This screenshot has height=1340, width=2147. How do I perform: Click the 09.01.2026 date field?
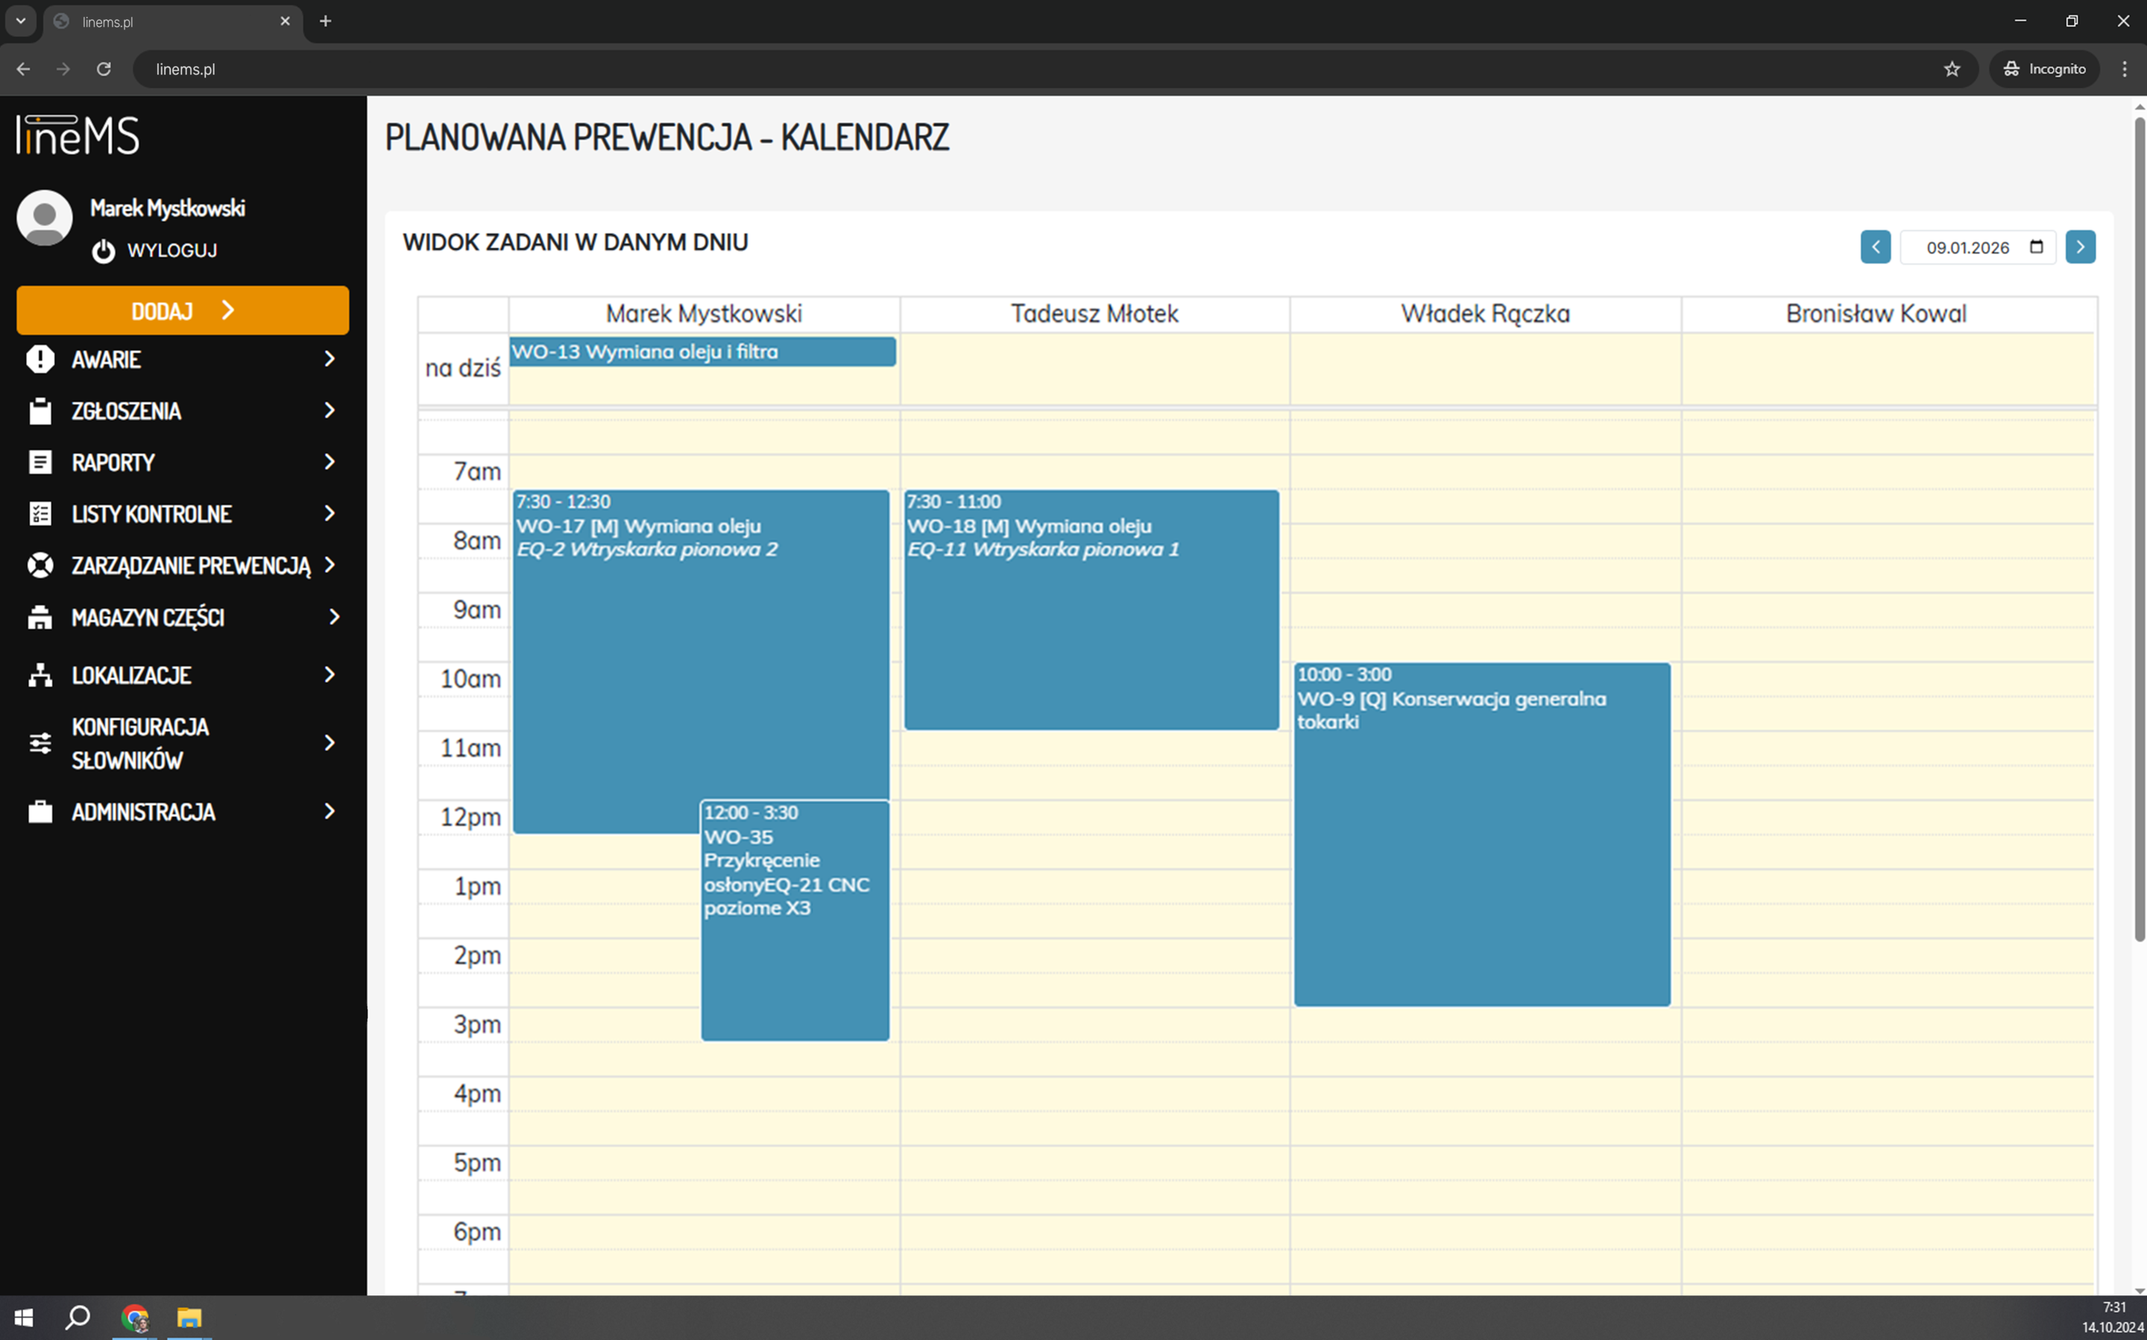tap(1977, 248)
